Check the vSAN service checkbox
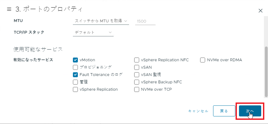The width and height of the screenshot is (268, 124). point(137,67)
